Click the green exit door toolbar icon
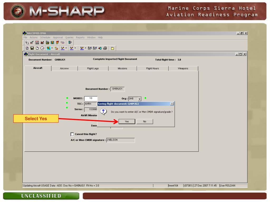The height and width of the screenshot is (202, 270). pos(70,42)
